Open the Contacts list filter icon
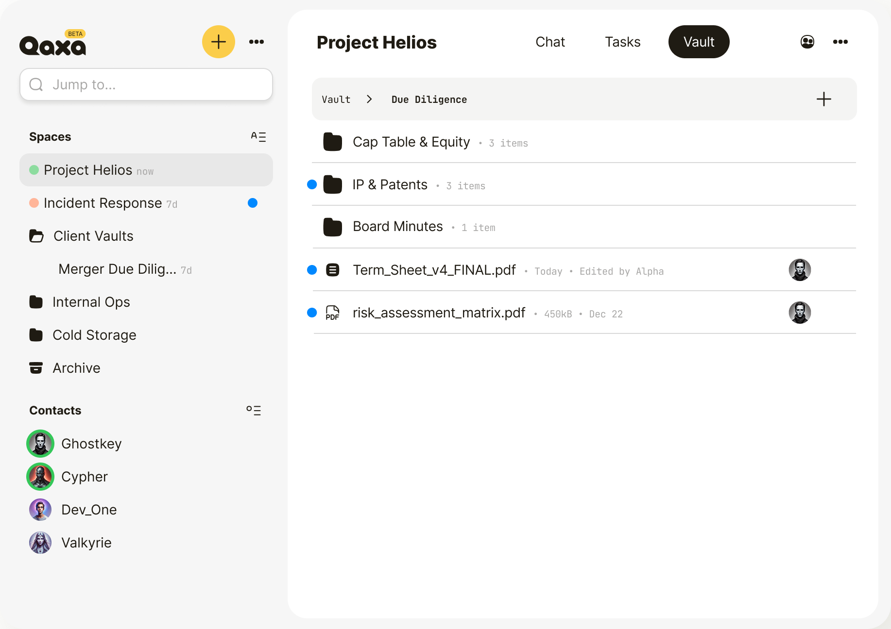This screenshot has height=629, width=891. click(254, 411)
